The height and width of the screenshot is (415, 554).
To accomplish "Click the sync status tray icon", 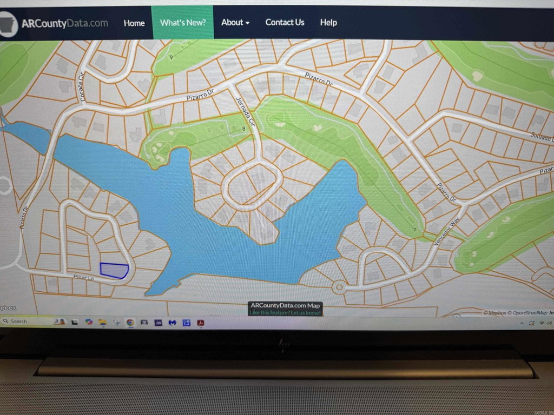I will point(532,323).
